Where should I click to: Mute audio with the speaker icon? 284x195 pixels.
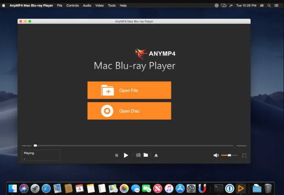coord(216,155)
